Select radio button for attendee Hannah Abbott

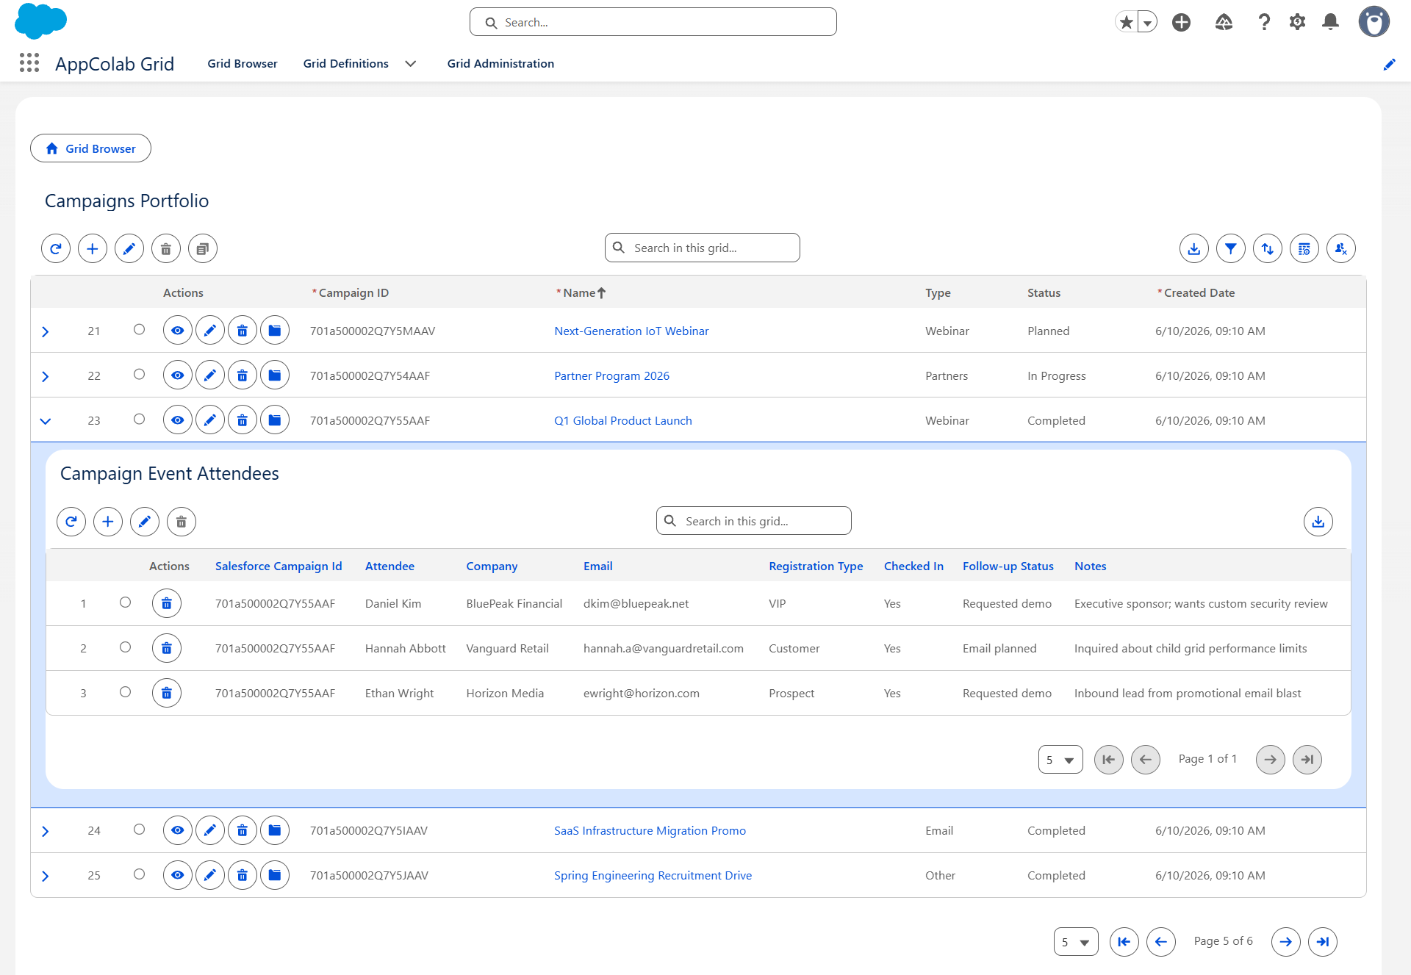125,647
